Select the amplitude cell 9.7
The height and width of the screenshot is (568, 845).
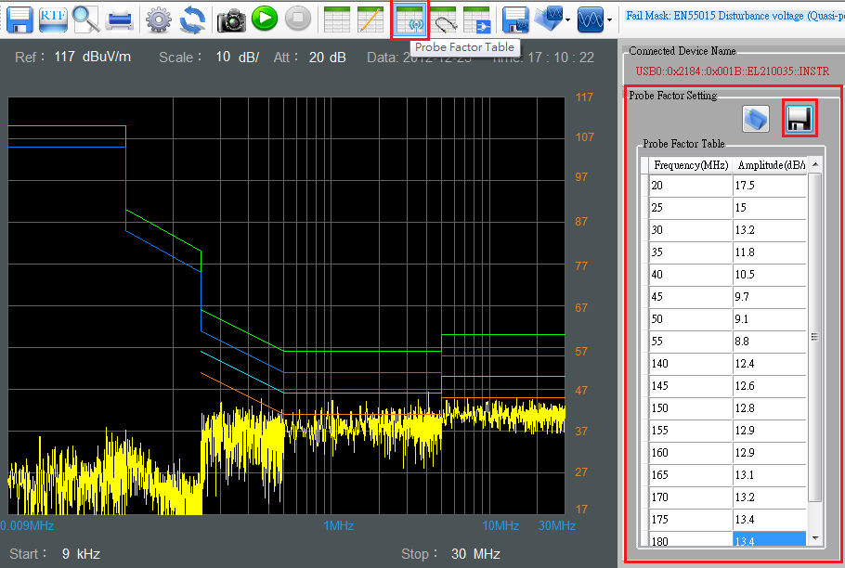click(770, 297)
